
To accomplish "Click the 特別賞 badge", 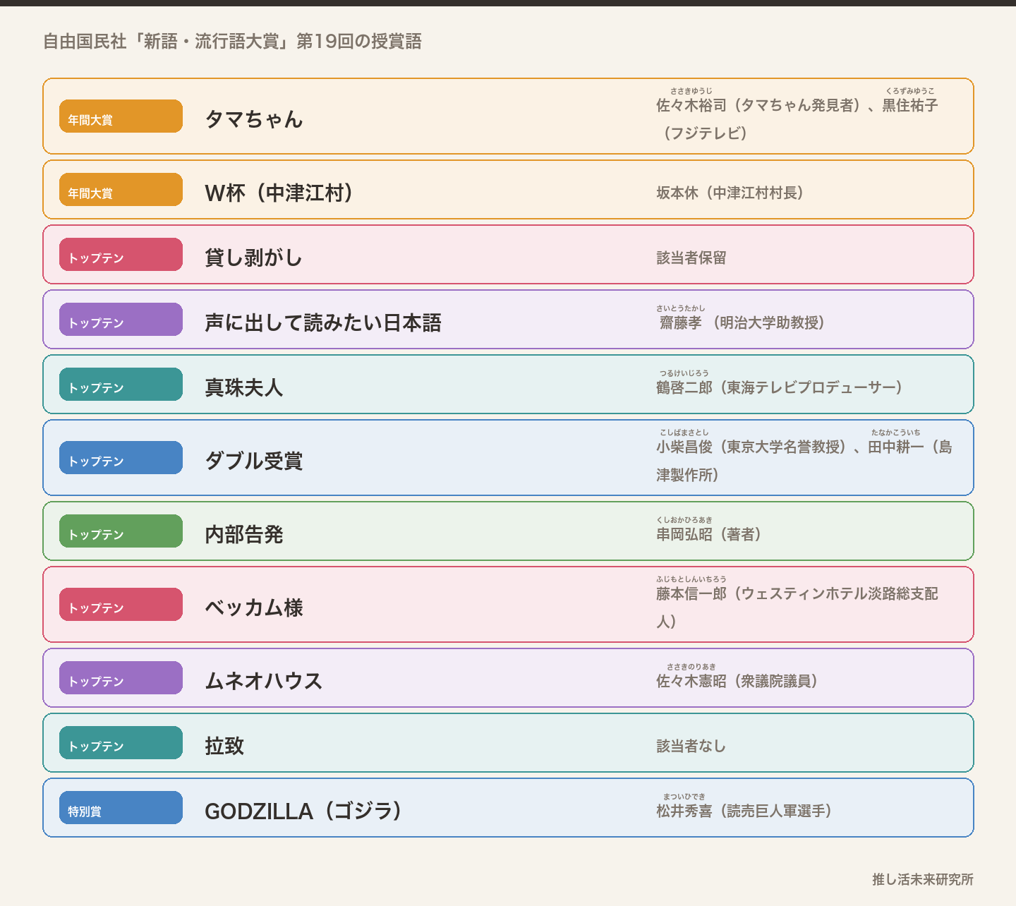I will coord(121,808).
